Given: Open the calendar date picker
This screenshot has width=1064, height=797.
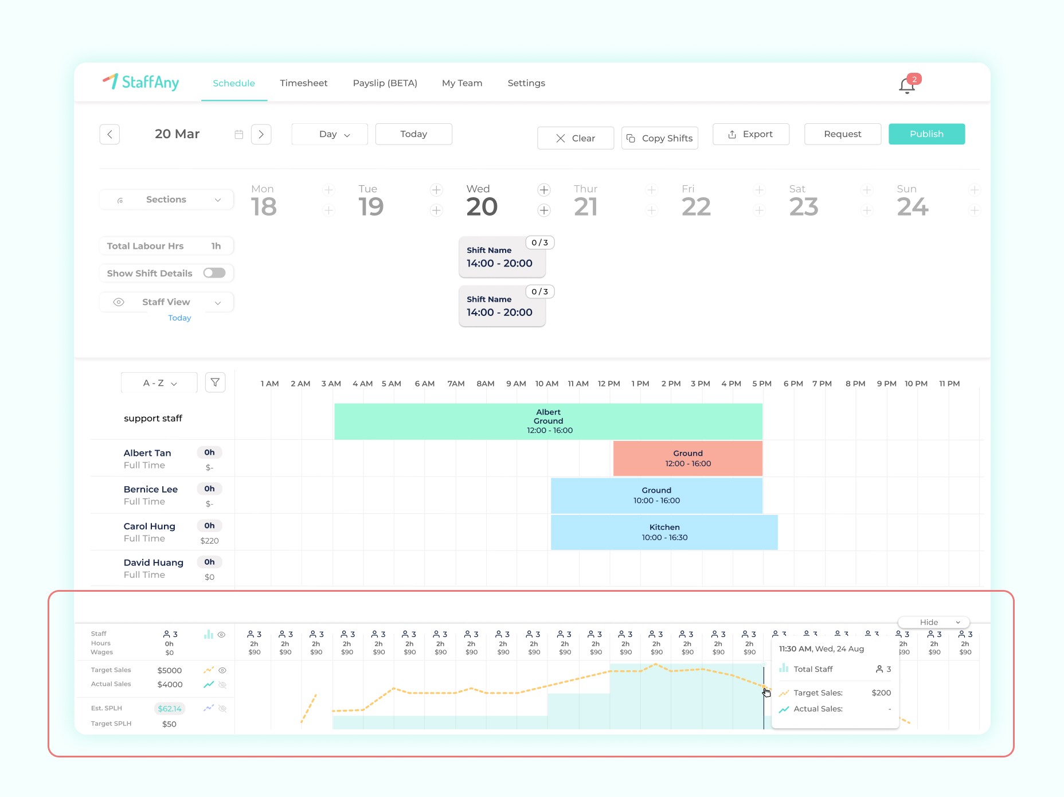Looking at the screenshot, I should (239, 134).
